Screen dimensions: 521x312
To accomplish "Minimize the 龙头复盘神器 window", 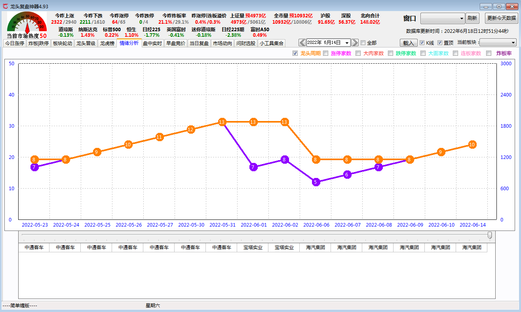I will coord(486,6).
